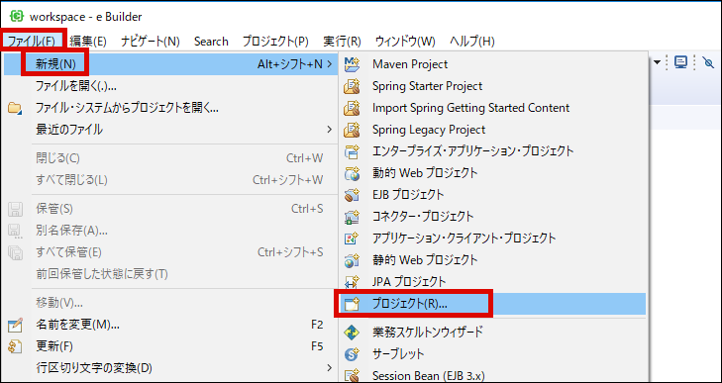Click the Import Spring Getting Started Content icon
The height and width of the screenshot is (383, 722).
point(352,108)
